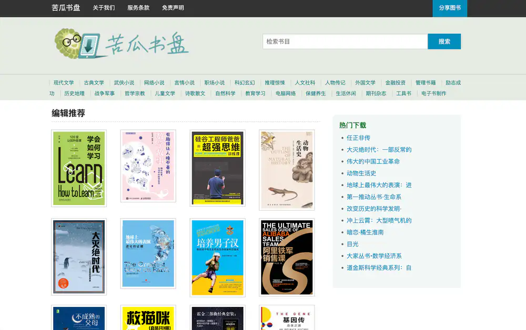
Task: Open the 救猫咪 book cover
Action: coord(148,317)
